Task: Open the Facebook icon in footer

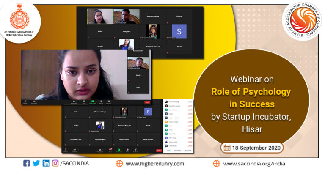Action: [x=26, y=163]
